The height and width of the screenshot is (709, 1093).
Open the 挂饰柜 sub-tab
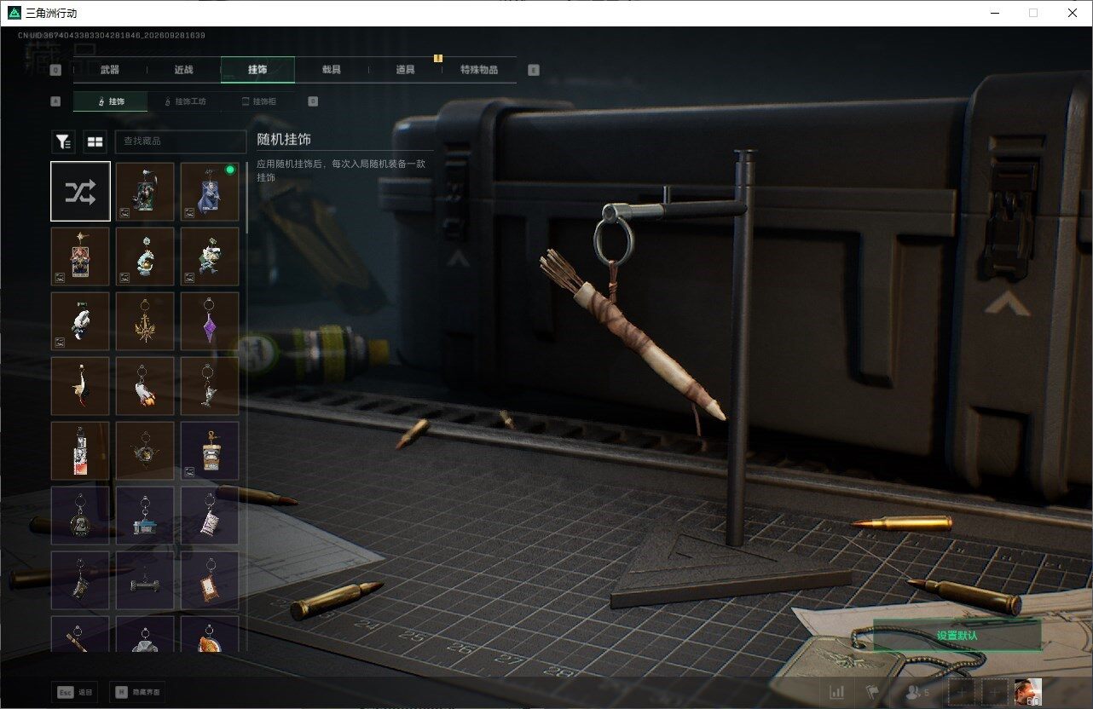click(259, 101)
